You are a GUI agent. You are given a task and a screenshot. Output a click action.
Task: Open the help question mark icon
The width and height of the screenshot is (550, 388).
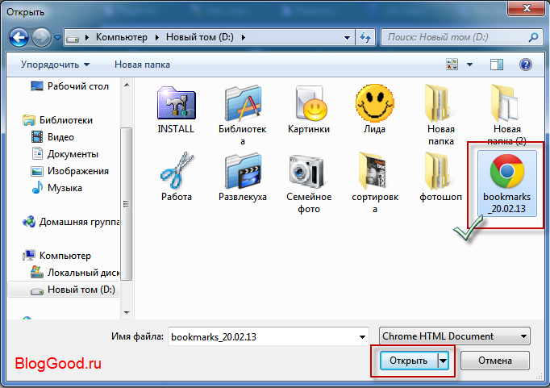pos(526,65)
